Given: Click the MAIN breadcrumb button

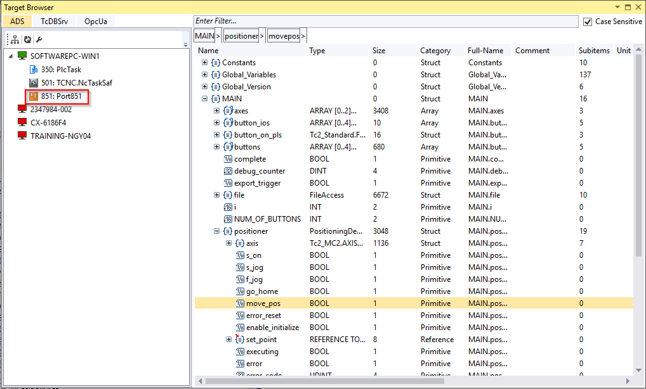Looking at the screenshot, I should 204,36.
